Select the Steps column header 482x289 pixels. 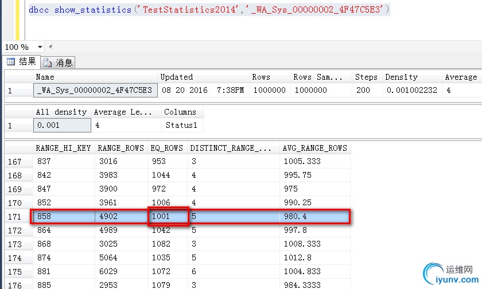click(x=367, y=77)
